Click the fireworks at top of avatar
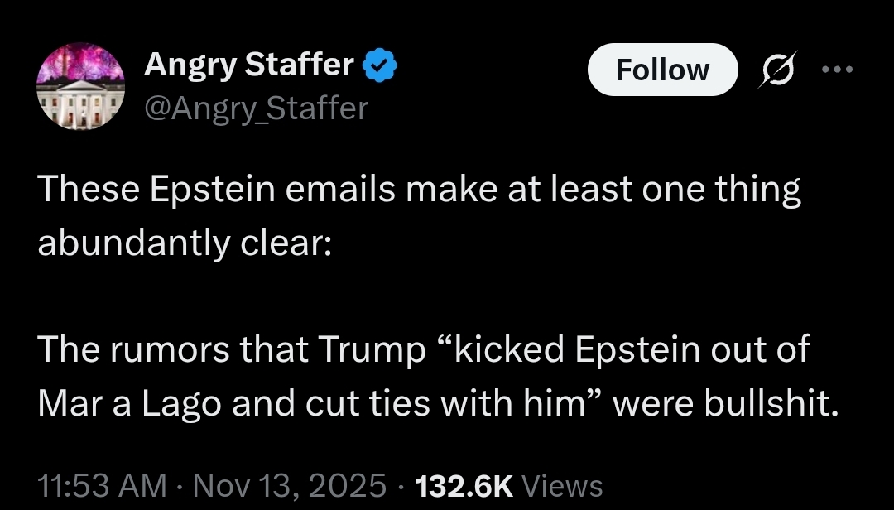The width and height of the screenshot is (894, 510). point(80,61)
